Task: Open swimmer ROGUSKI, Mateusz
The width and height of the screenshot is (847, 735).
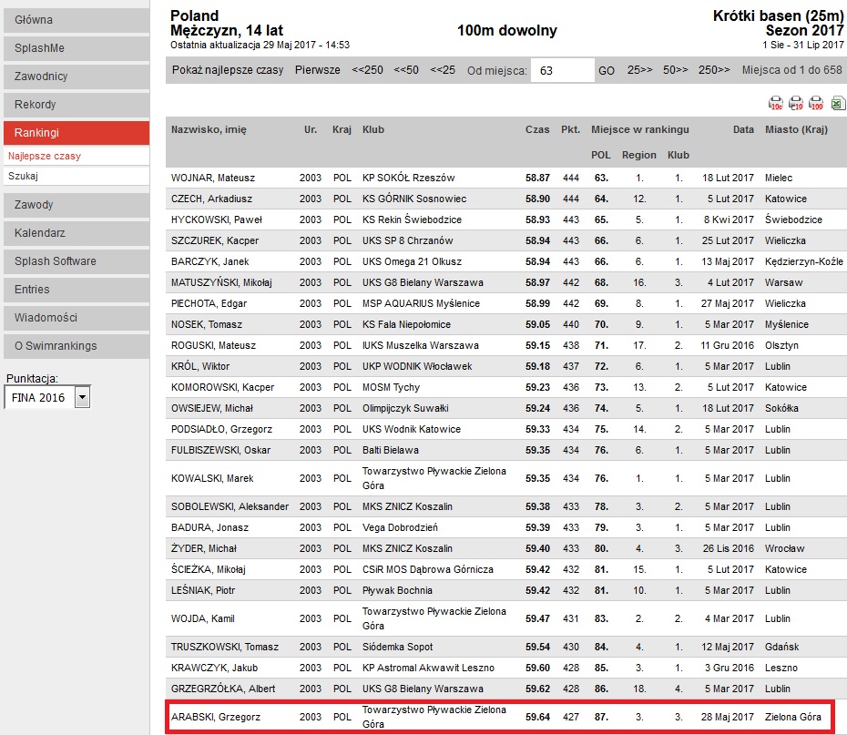Action: [x=213, y=345]
